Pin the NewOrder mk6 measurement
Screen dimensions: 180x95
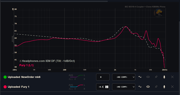point(156,77)
